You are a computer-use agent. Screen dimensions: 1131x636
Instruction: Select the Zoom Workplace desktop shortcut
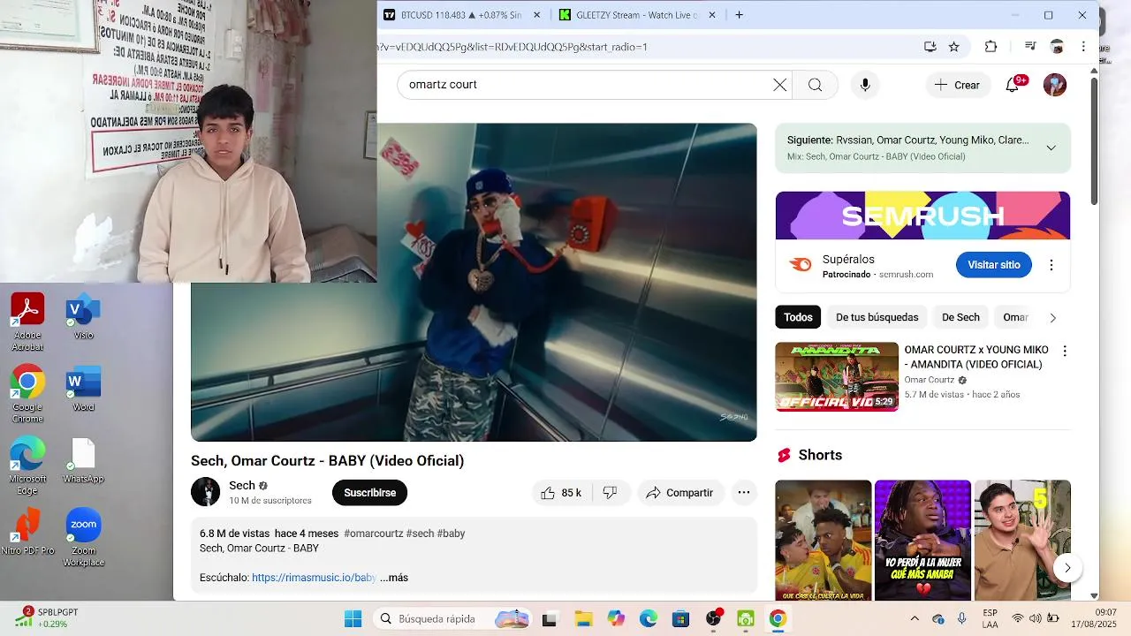click(83, 538)
